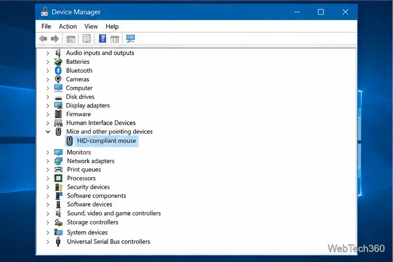
Task: Click the Display adapters icon
Action: pyautogui.click(x=58, y=106)
